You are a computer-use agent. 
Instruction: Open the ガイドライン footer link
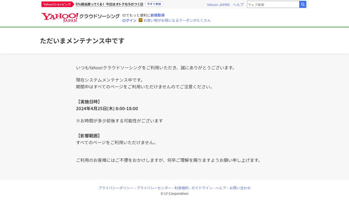(x=202, y=188)
